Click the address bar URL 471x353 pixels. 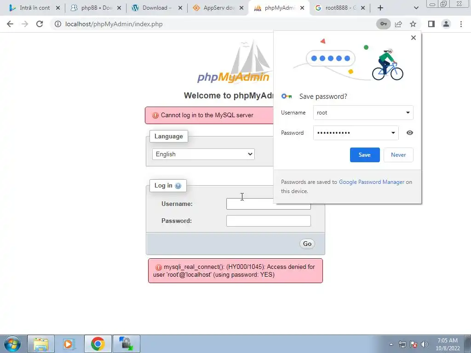[114, 24]
